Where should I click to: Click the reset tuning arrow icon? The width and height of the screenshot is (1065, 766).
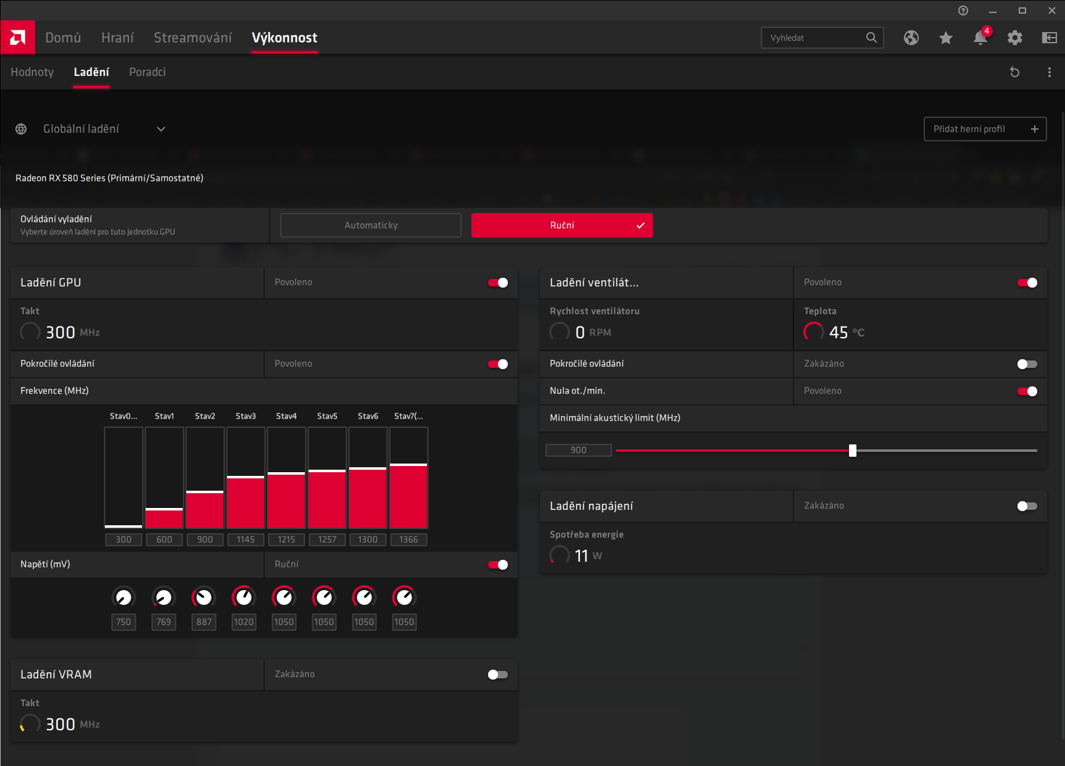pos(1014,72)
